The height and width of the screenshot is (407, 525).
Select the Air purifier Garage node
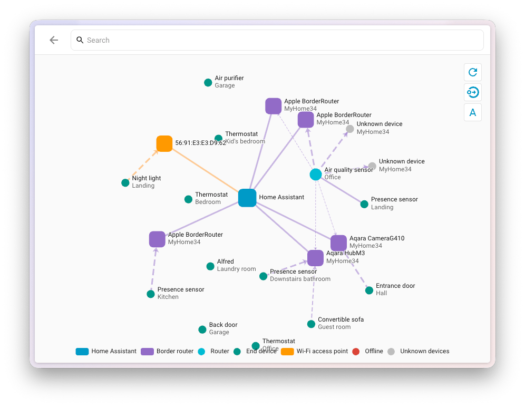[x=208, y=82]
